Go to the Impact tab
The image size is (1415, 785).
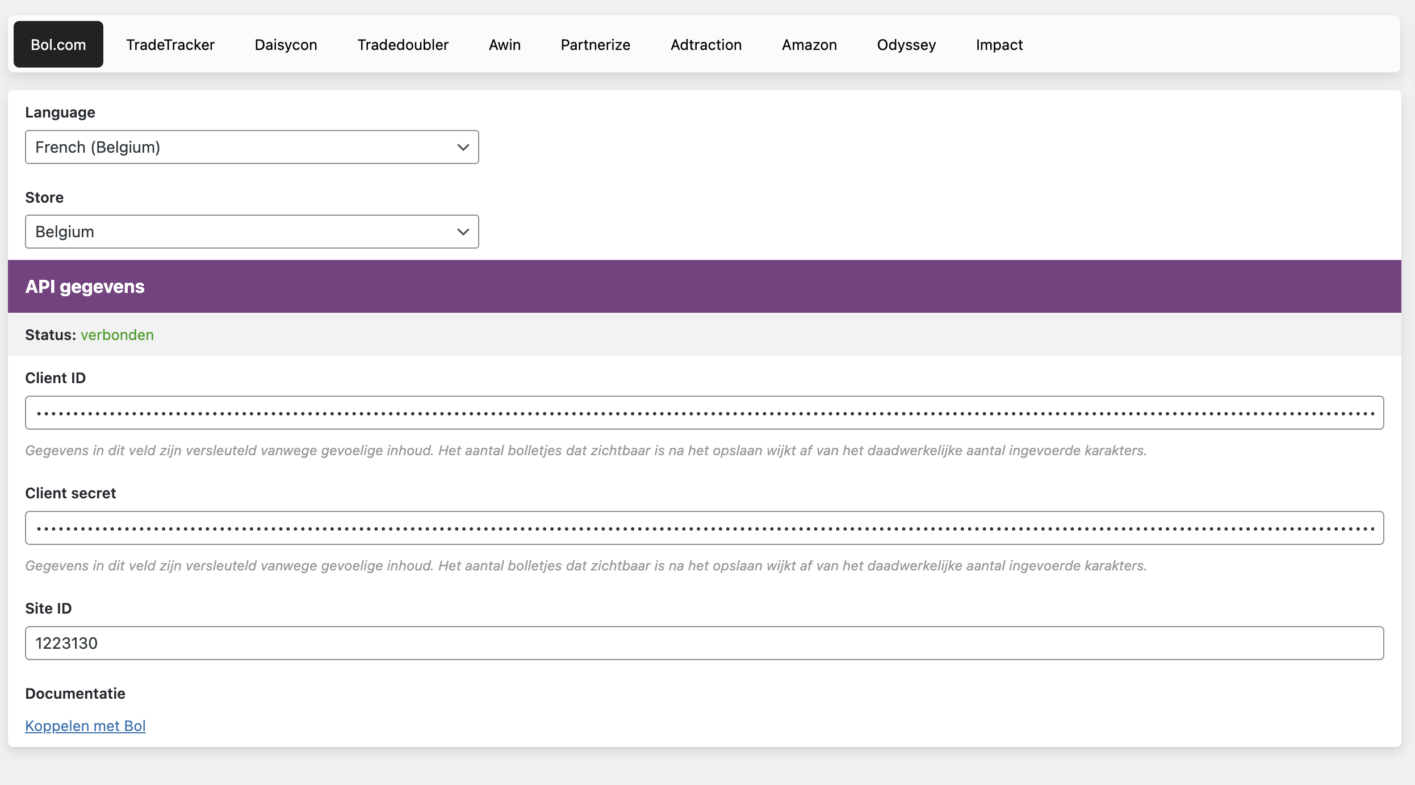click(999, 44)
